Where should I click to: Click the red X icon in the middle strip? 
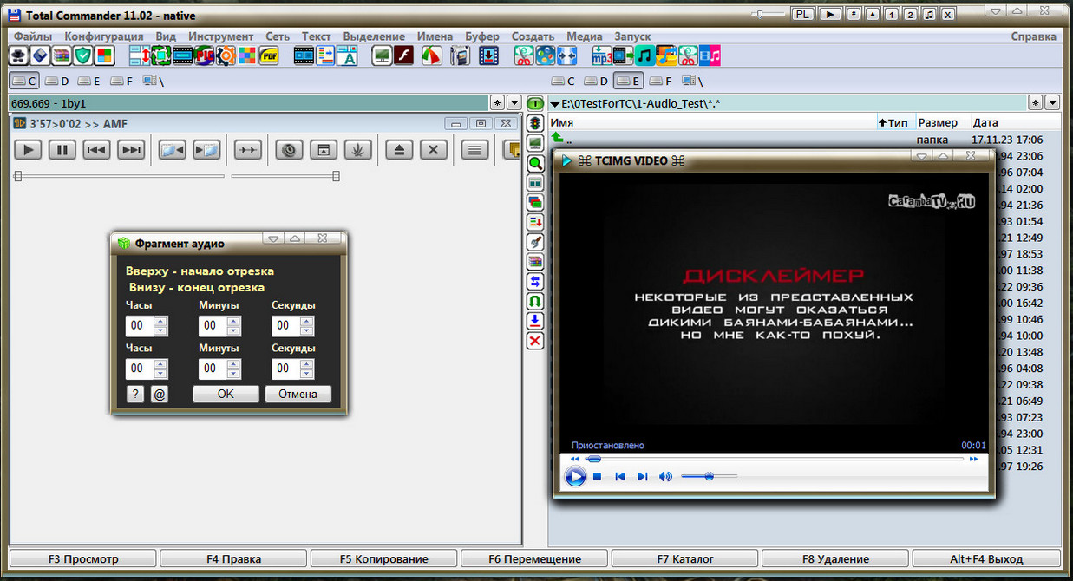pos(535,341)
